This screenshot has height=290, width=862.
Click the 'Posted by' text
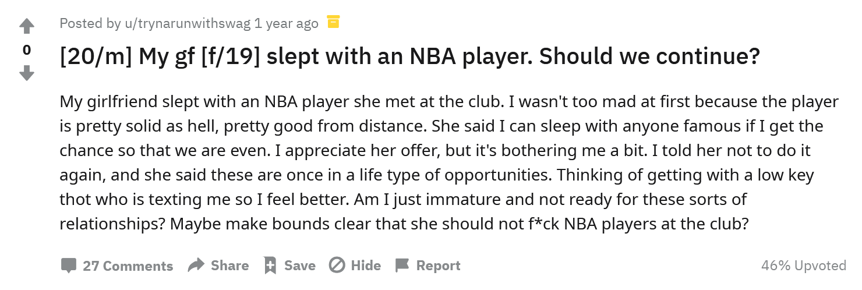[x=90, y=23]
